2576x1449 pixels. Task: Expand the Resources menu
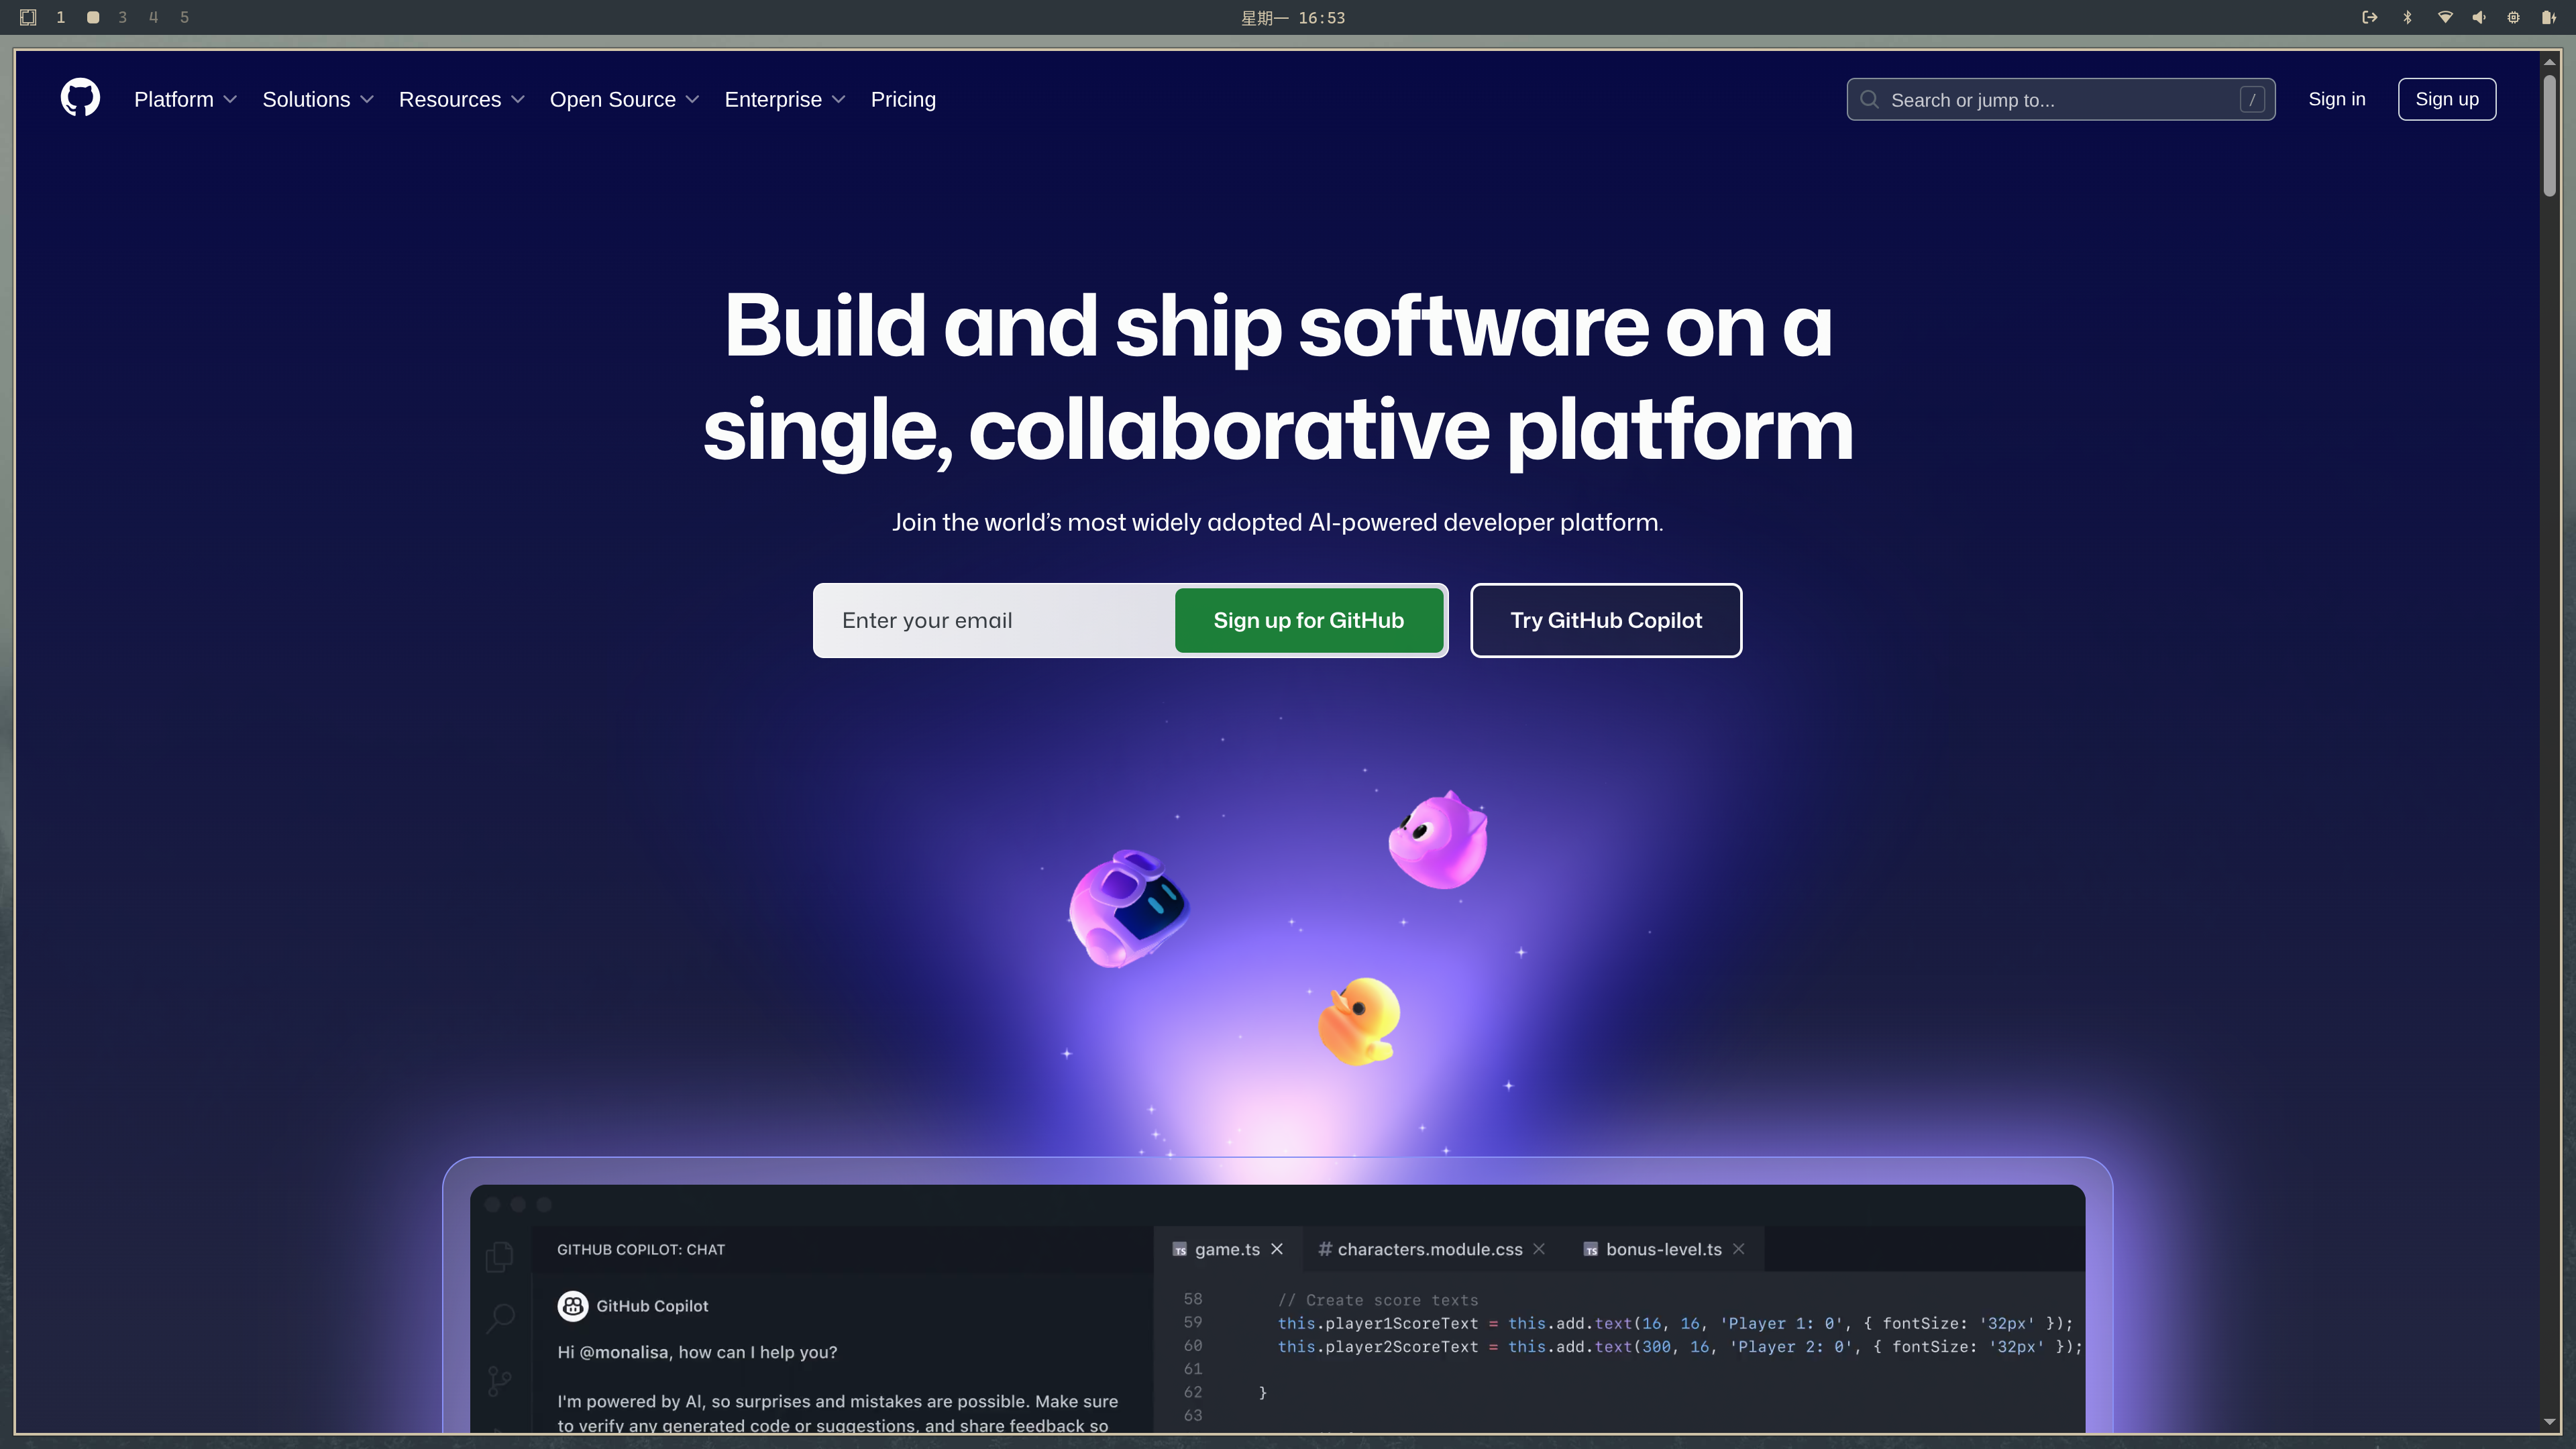[x=461, y=99]
